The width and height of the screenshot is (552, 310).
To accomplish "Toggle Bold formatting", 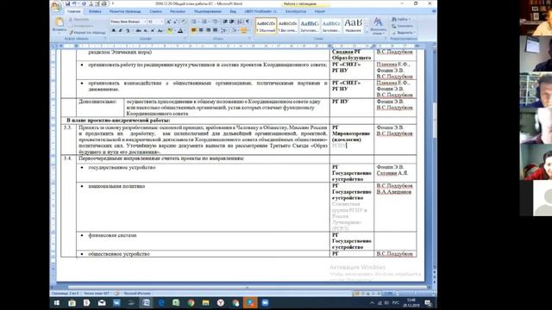I will tap(113, 31).
